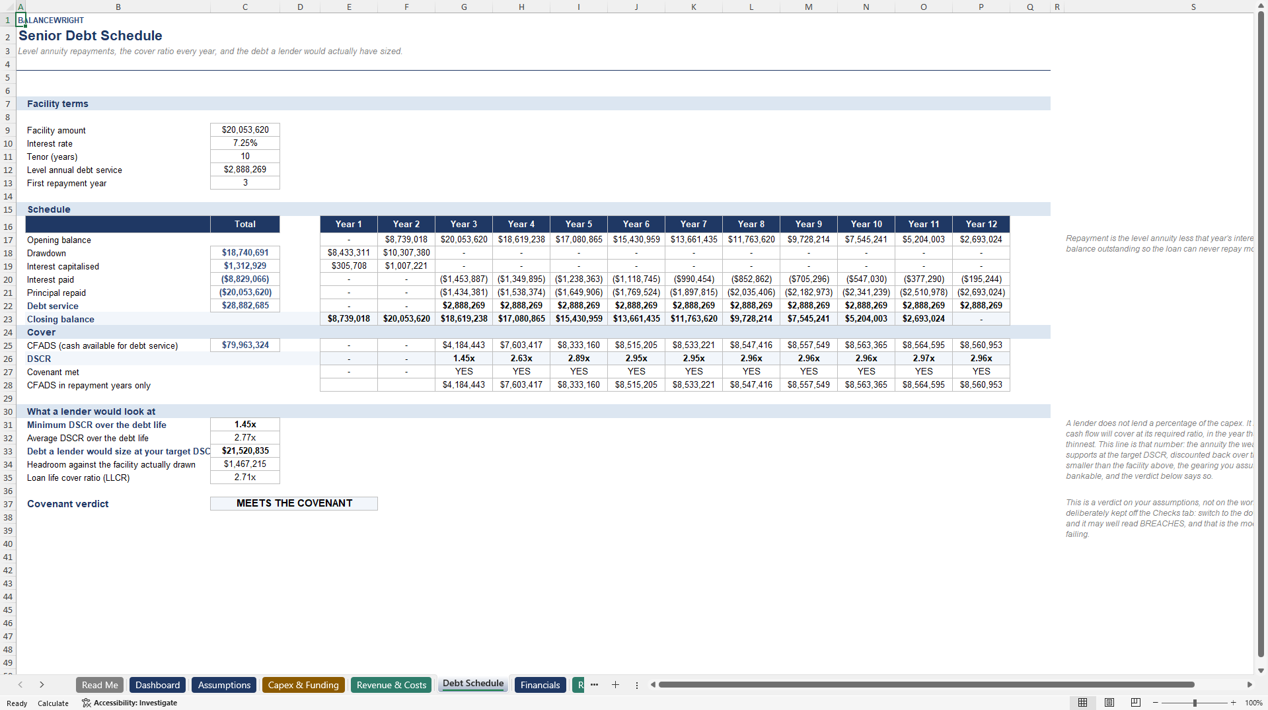The width and height of the screenshot is (1268, 710).
Task: Click the Senior Debt Schedule title
Action: tap(91, 36)
